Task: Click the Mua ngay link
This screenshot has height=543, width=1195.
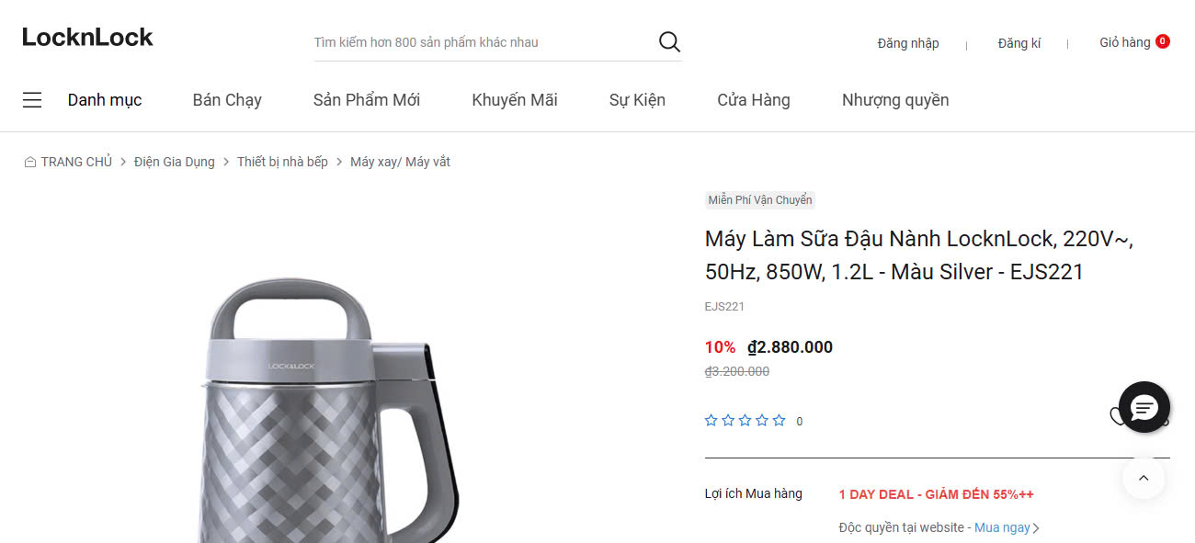Action: click(1002, 528)
